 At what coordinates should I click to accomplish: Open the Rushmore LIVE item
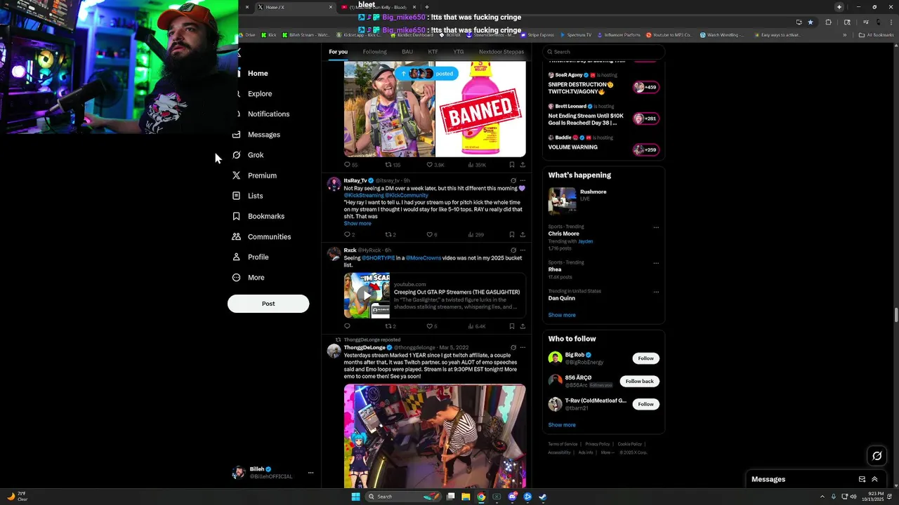[603, 201]
